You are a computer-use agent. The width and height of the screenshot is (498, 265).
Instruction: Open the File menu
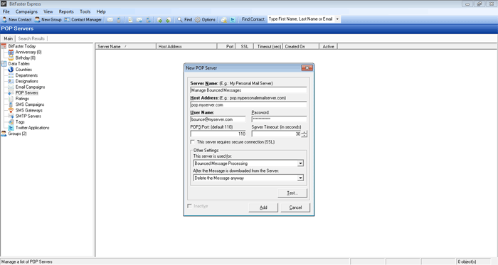(x=6, y=11)
